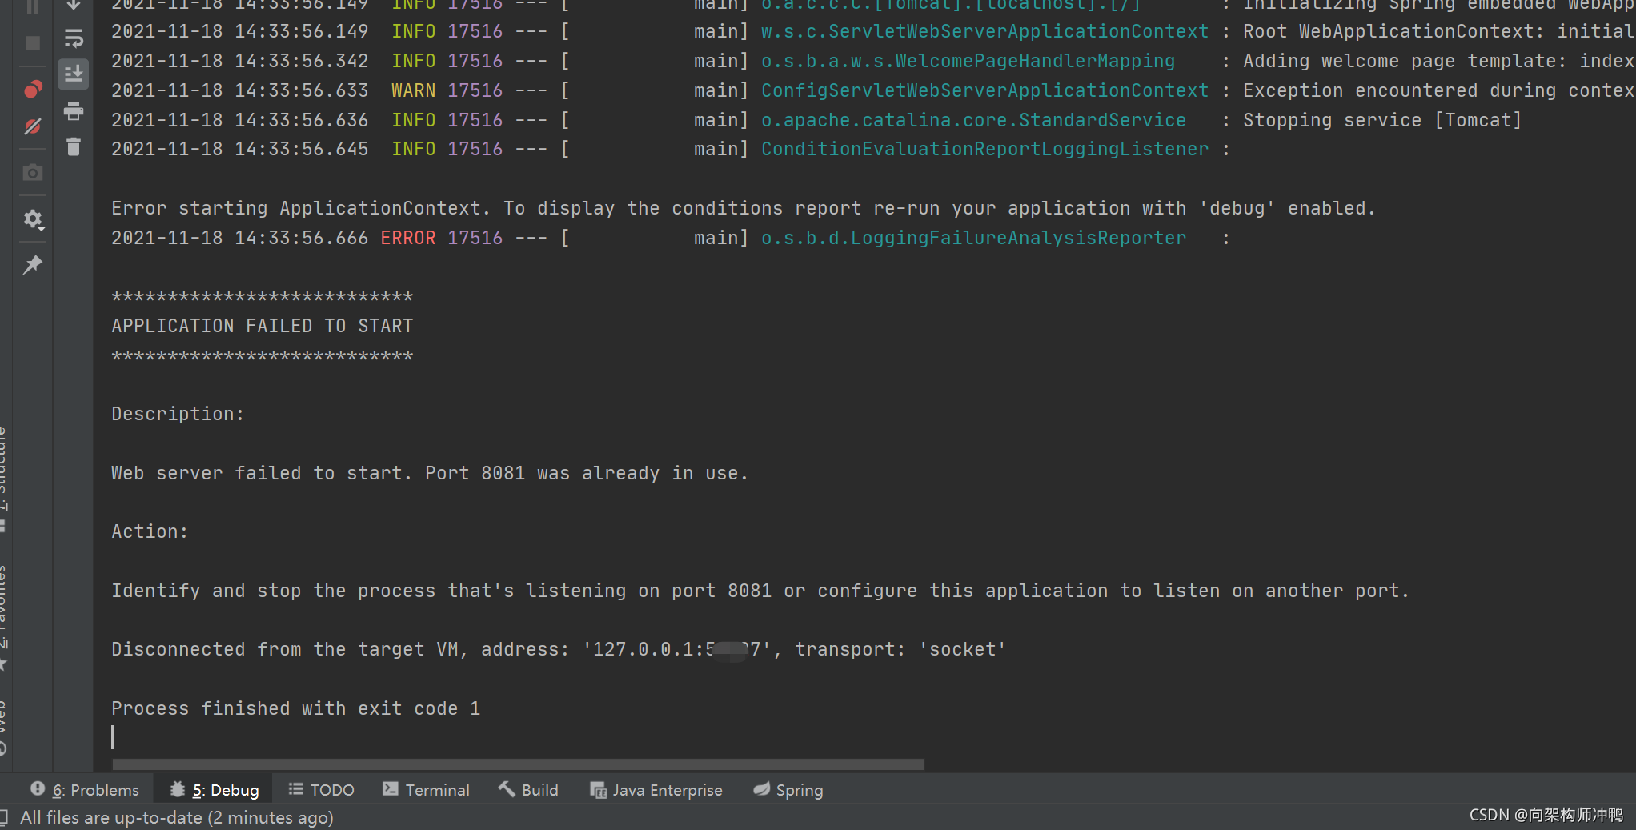The width and height of the screenshot is (1636, 830).
Task: Open the Favorites side panel tab
Action: 3,616
